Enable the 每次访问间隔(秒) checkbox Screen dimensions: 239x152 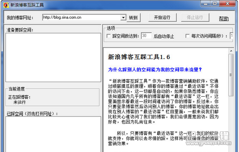[188, 36]
